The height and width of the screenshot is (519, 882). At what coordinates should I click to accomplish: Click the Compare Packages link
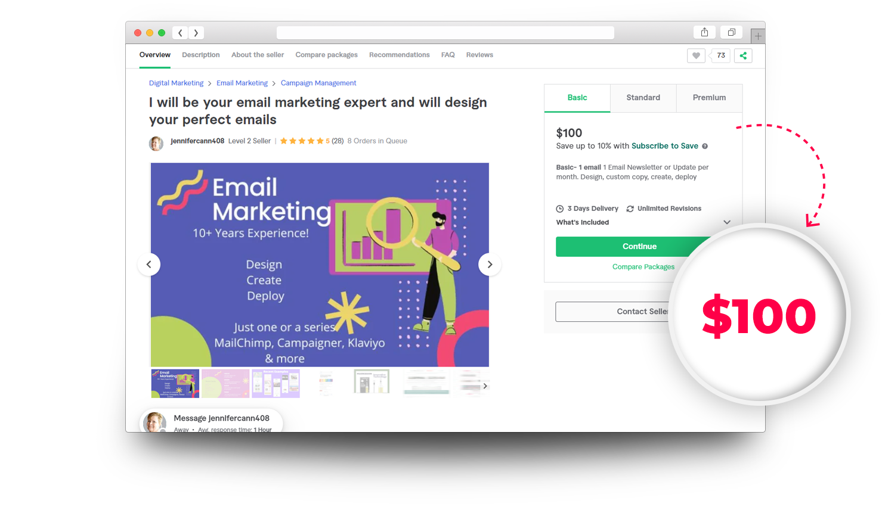point(643,267)
